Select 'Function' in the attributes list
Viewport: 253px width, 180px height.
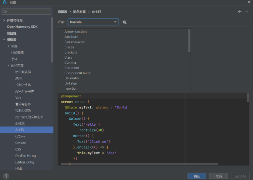[x=71, y=89]
